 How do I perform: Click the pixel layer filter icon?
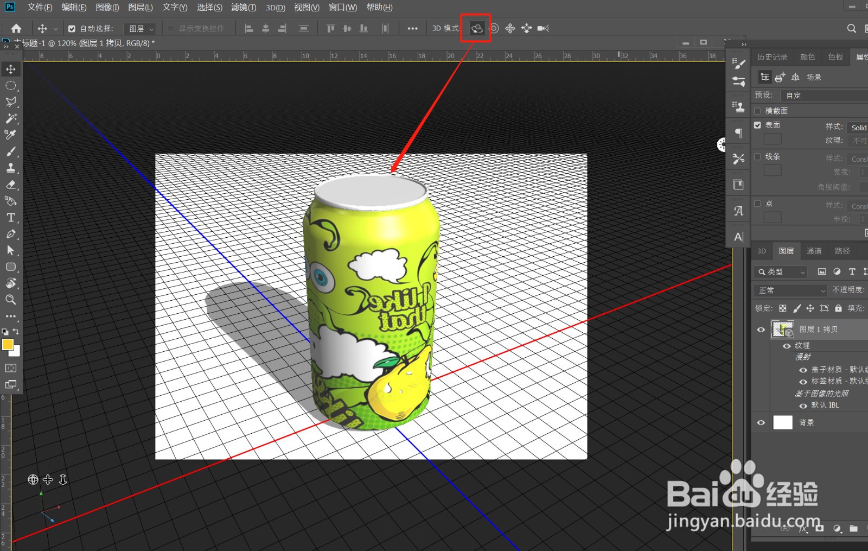tap(822, 272)
